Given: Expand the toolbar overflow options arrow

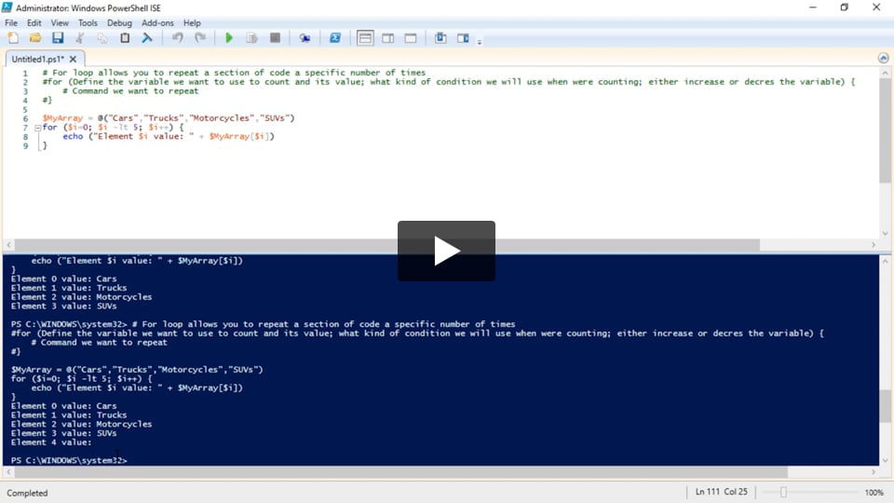Looking at the screenshot, I should pyautogui.click(x=480, y=41).
